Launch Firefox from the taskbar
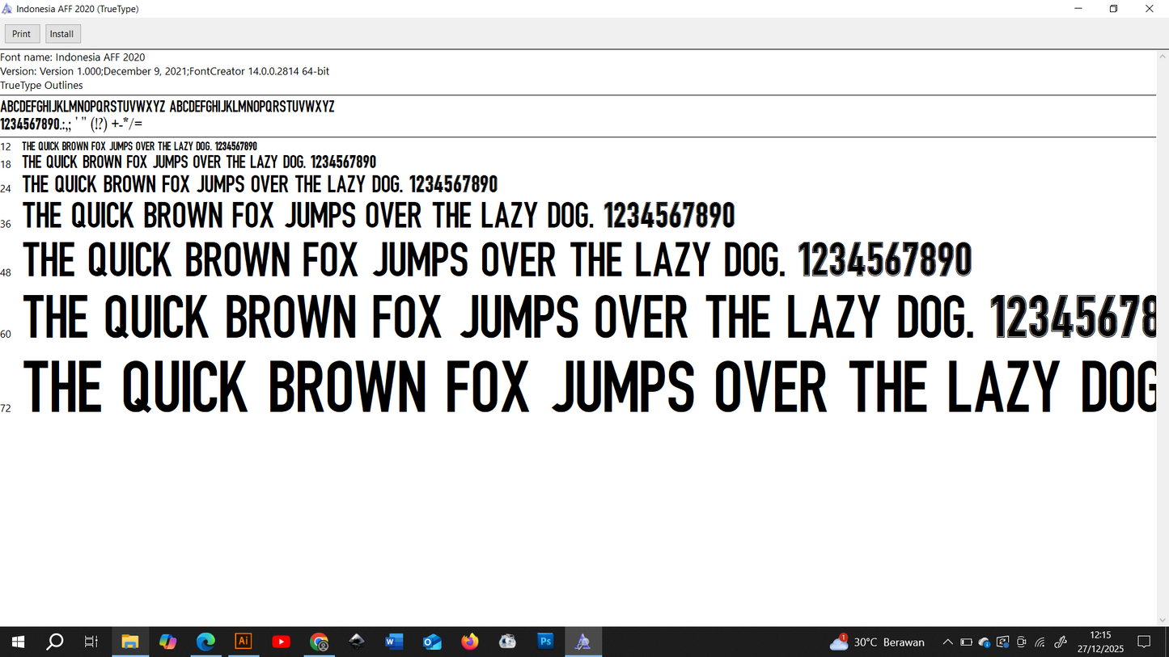 470,642
